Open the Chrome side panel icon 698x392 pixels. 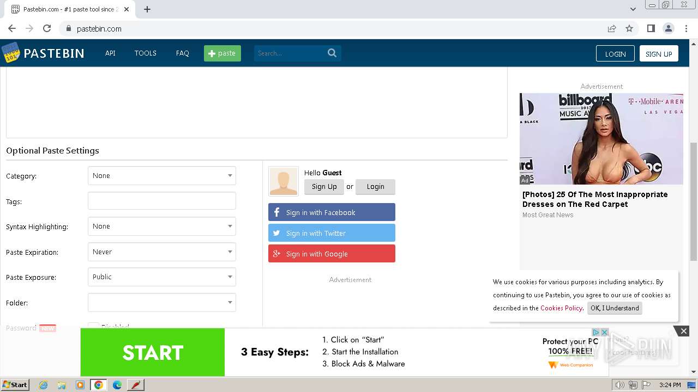[651, 28]
